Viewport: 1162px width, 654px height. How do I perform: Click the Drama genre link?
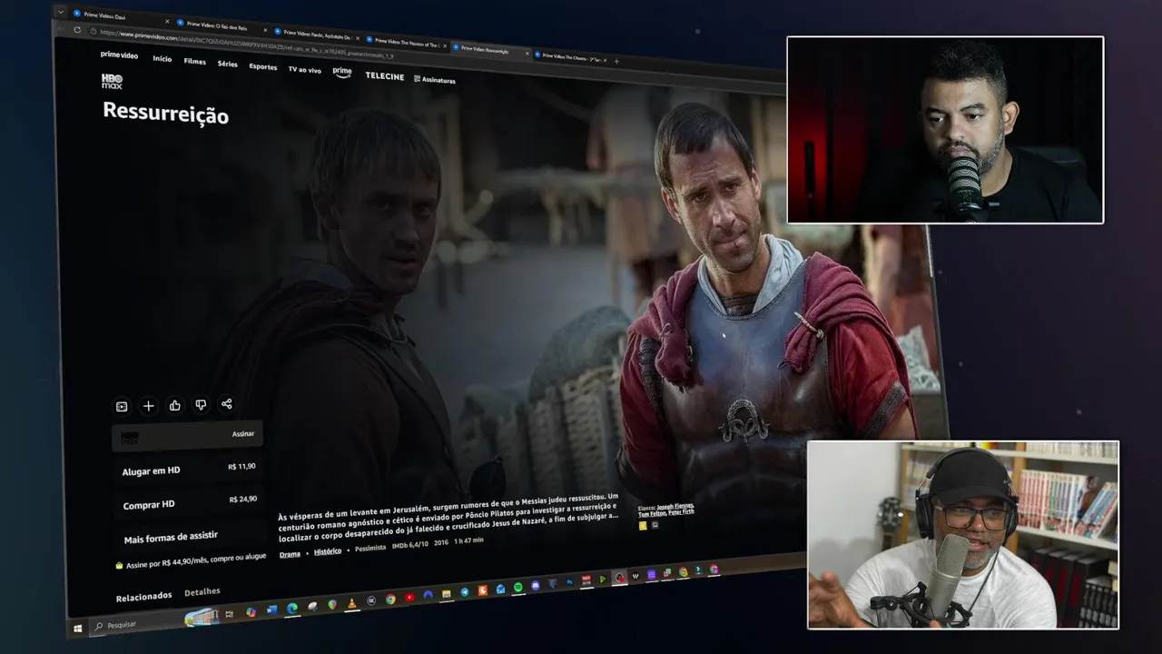click(290, 554)
